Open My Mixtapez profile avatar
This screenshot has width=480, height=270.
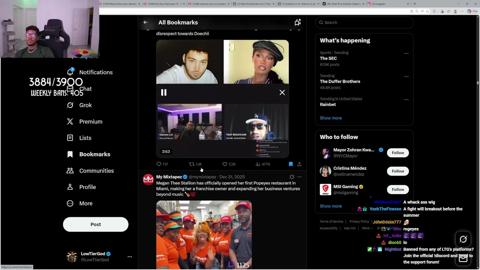(x=148, y=180)
